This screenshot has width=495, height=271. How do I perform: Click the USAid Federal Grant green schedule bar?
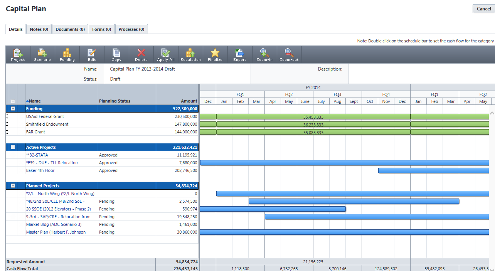coord(313,116)
